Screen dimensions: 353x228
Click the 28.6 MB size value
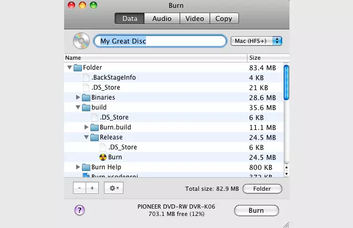pos(263,97)
